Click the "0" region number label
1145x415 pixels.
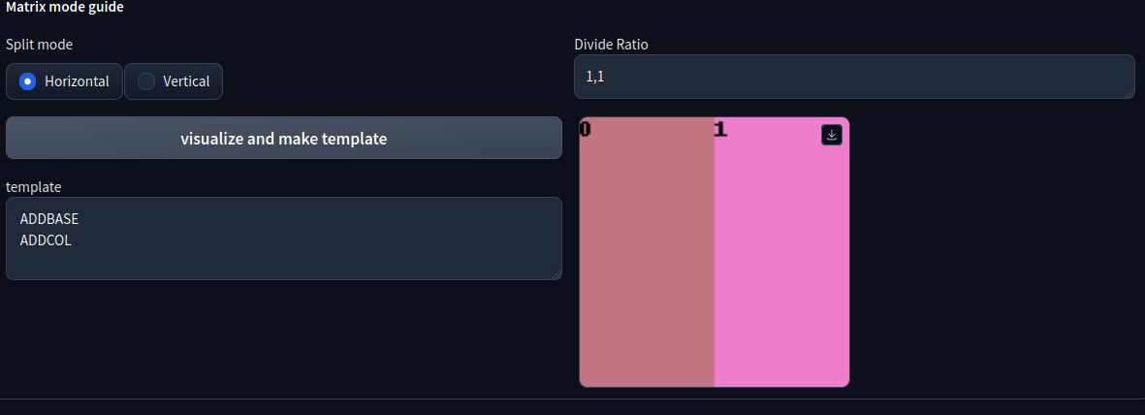coord(586,129)
